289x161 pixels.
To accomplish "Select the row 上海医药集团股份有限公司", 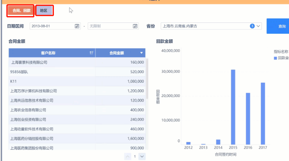I will click(77, 147).
